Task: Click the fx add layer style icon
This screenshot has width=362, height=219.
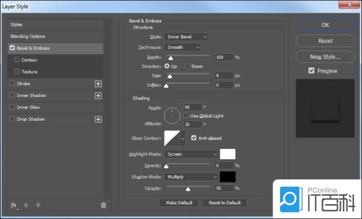Action: point(14,205)
